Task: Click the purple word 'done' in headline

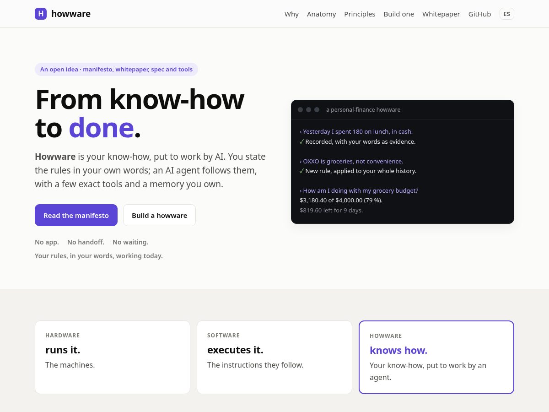Action: [x=101, y=127]
